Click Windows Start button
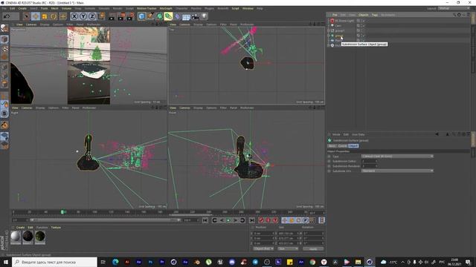 point(6,262)
